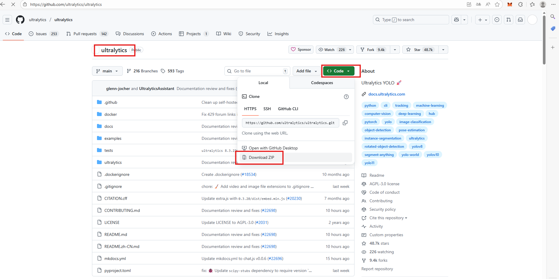Click the Branches icon showing 216 Branches
This screenshot has height=279, width=559.
tap(129, 71)
